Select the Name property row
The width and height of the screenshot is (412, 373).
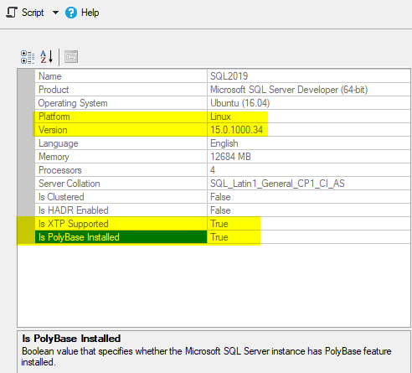point(223,76)
